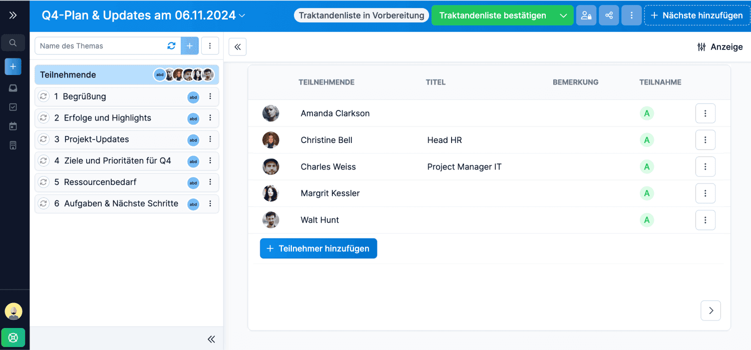Expand the meeting title dropdown chevron
The width and height of the screenshot is (751, 350).
pos(242,16)
